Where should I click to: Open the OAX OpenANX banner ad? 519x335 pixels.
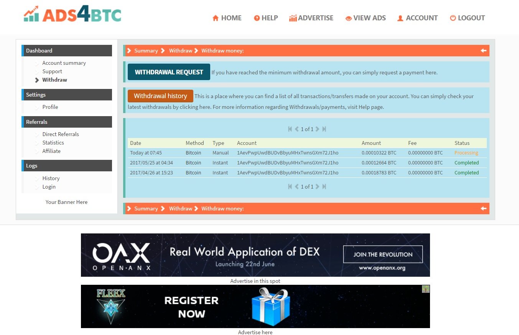(x=255, y=255)
